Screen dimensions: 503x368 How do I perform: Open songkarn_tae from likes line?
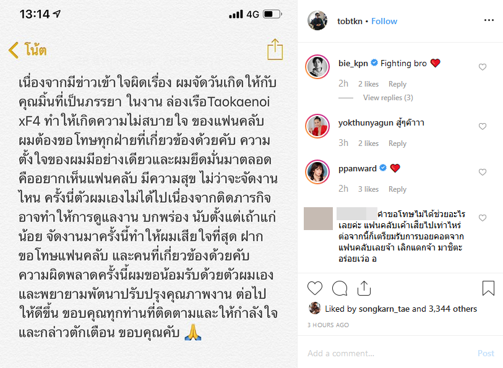click(x=384, y=309)
